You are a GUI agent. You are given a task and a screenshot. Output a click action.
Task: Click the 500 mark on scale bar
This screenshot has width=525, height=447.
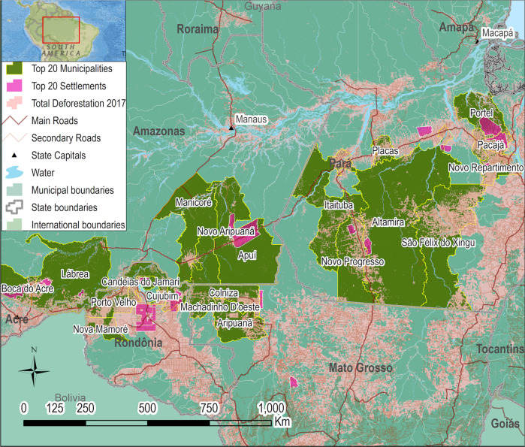(146, 408)
